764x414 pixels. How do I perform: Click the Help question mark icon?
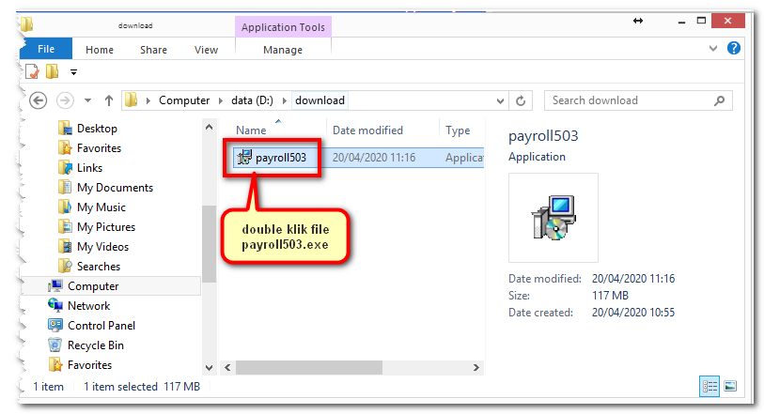(733, 49)
